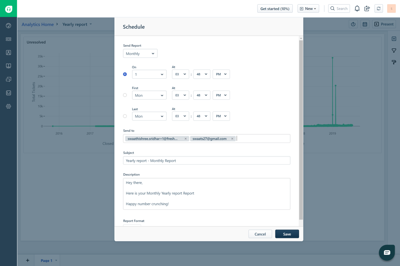Click the export report icon above the dashboard

pos(353,24)
